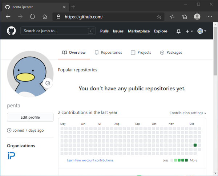Open Learn how we count contributions link
Image resolution: width=218 pixels, height=176 pixels.
[x=90, y=160]
